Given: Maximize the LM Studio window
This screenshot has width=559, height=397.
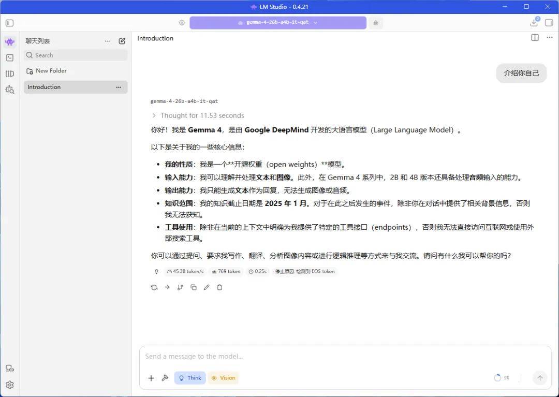Looking at the screenshot, I should (x=526, y=6).
